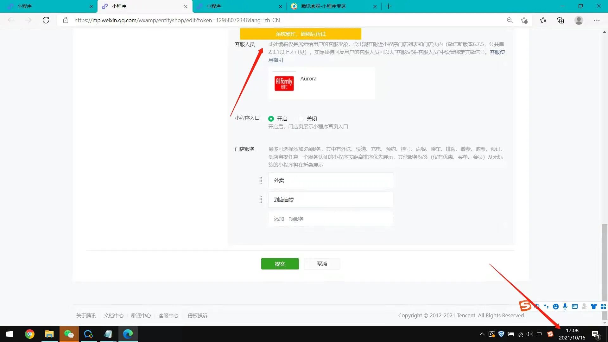This screenshot has width=608, height=342.
Task: Open the 到店自提 service dropdown
Action: tap(330, 200)
